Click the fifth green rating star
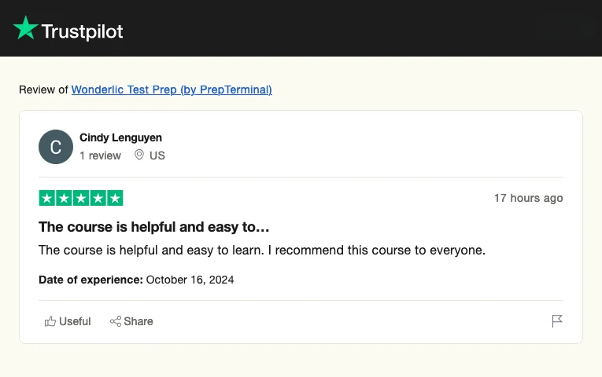Viewport: 602px width, 377px height. [x=115, y=198]
